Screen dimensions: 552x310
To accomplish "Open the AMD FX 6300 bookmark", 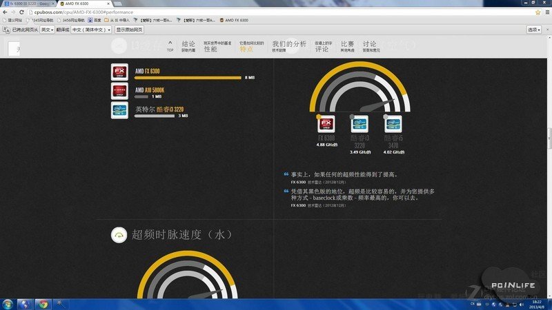I will (x=234, y=21).
